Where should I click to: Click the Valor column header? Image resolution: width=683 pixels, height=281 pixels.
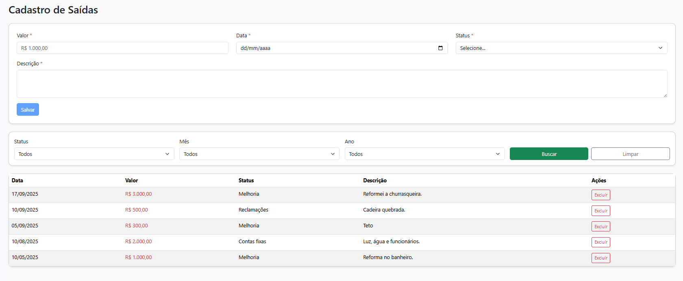tap(131, 180)
